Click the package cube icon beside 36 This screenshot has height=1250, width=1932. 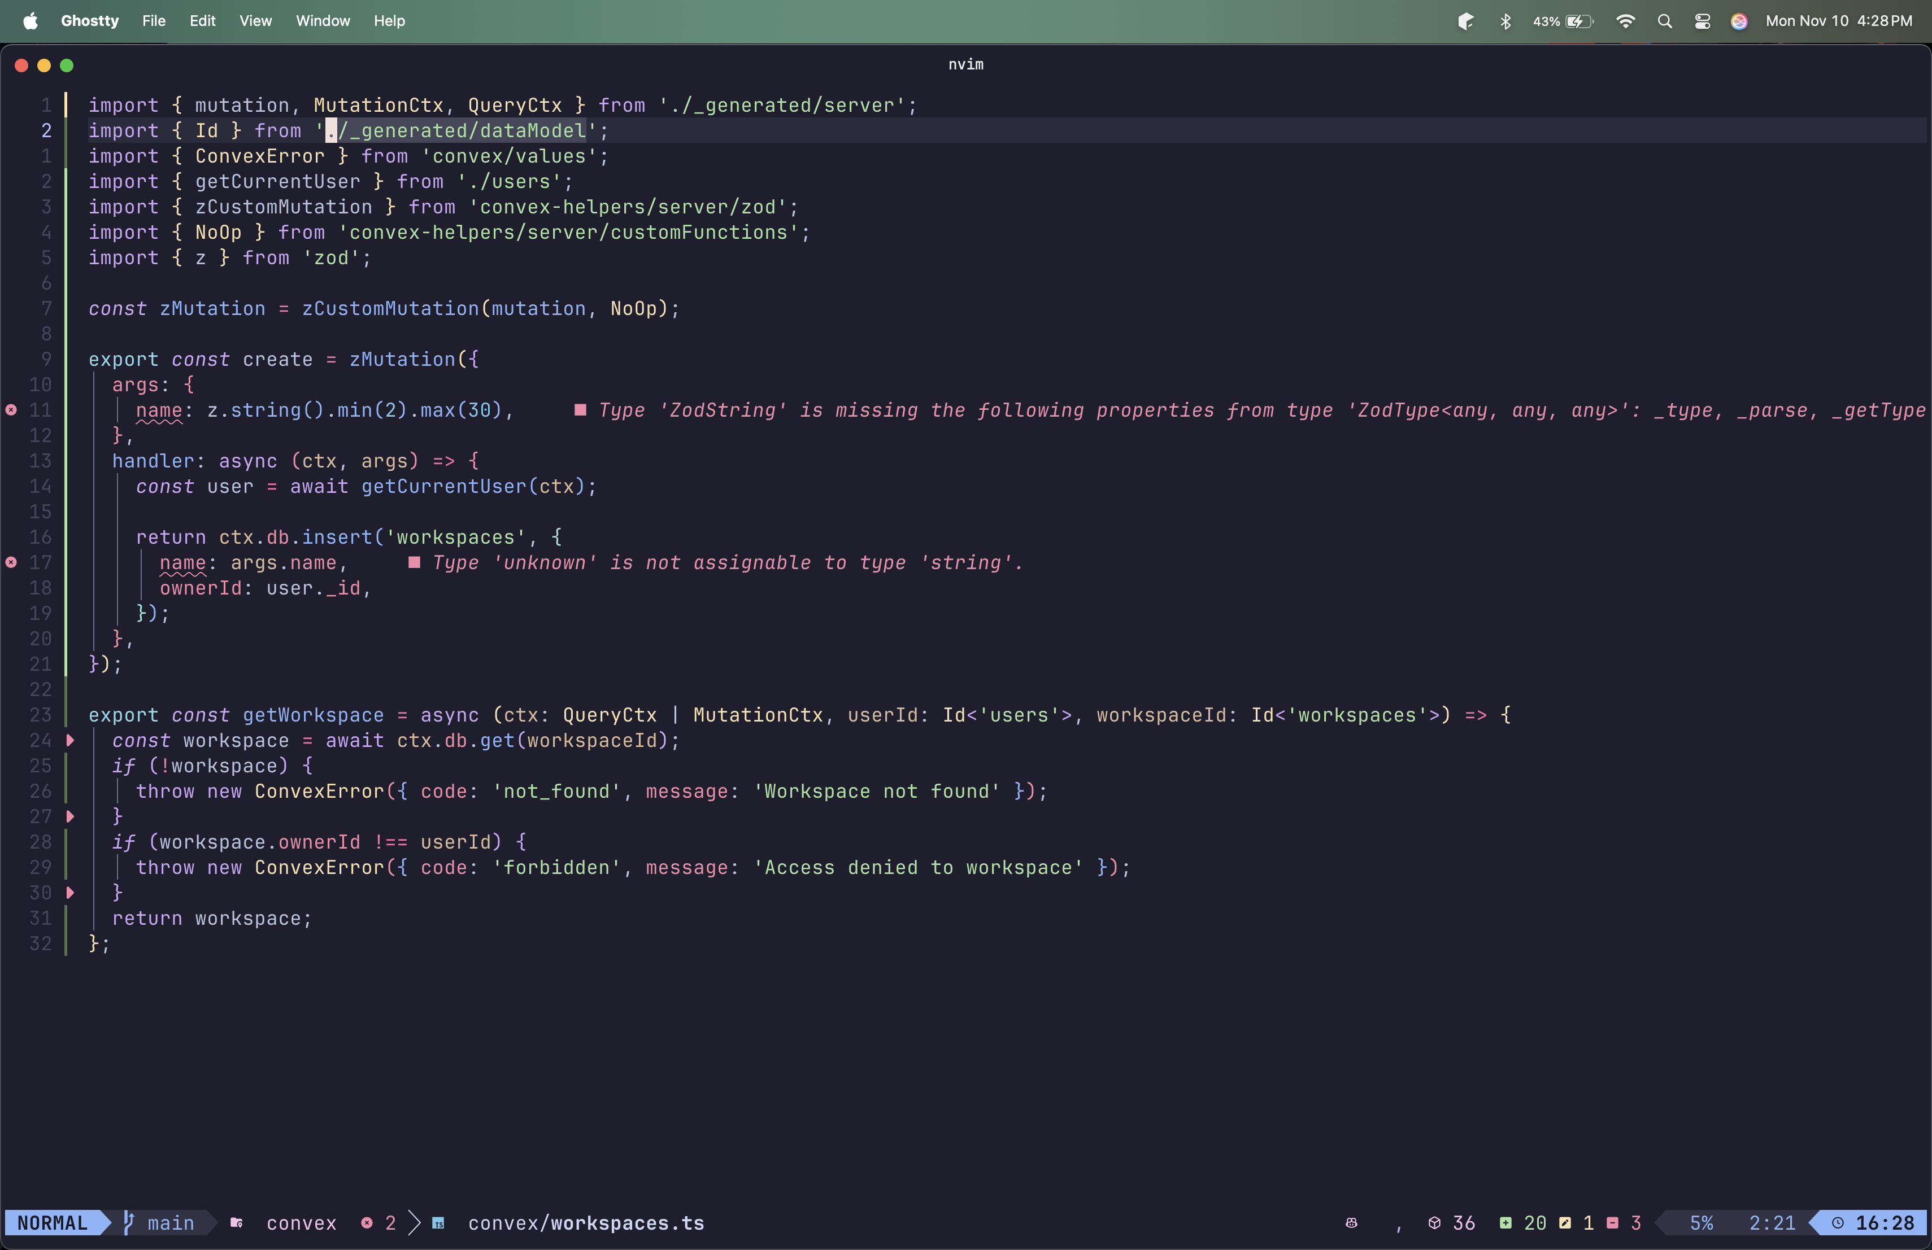(1434, 1222)
